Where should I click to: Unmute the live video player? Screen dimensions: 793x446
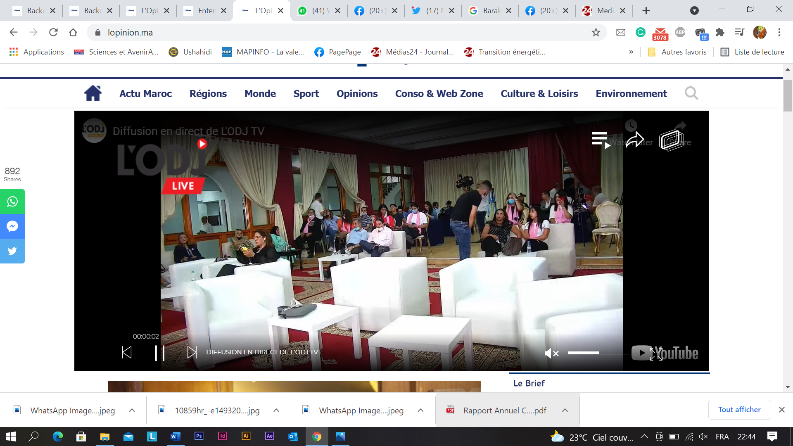click(x=551, y=353)
